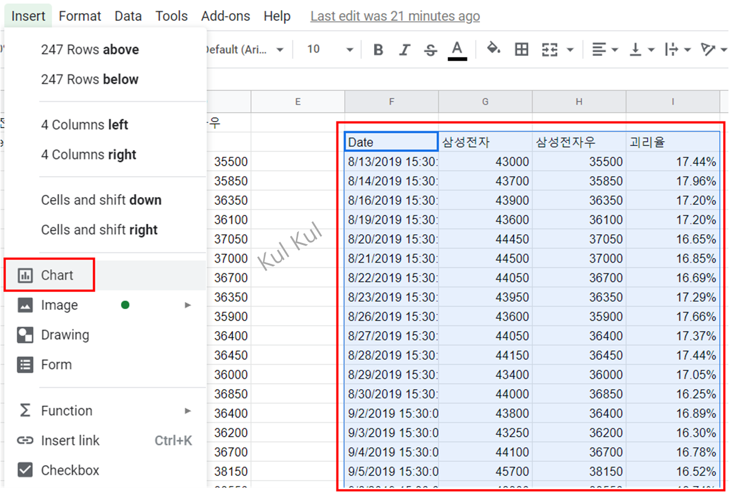This screenshot has height=492, width=729.
Task: Toggle strikethrough formatting
Action: (x=431, y=50)
